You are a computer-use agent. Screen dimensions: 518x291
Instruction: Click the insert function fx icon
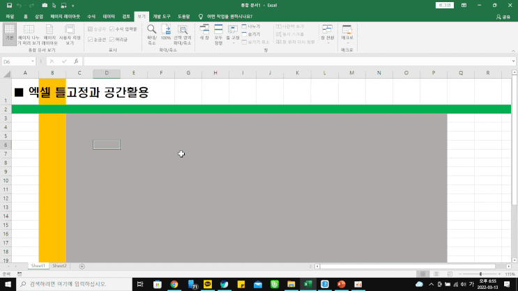76,61
